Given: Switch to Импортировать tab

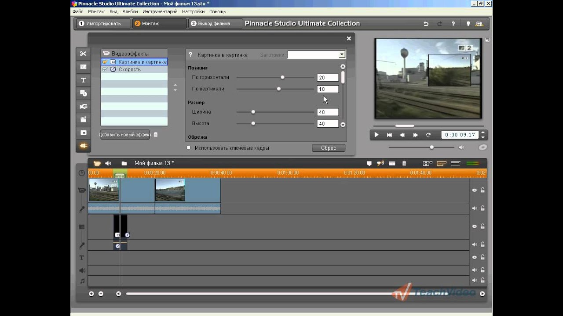Looking at the screenshot, I should (x=103, y=23).
